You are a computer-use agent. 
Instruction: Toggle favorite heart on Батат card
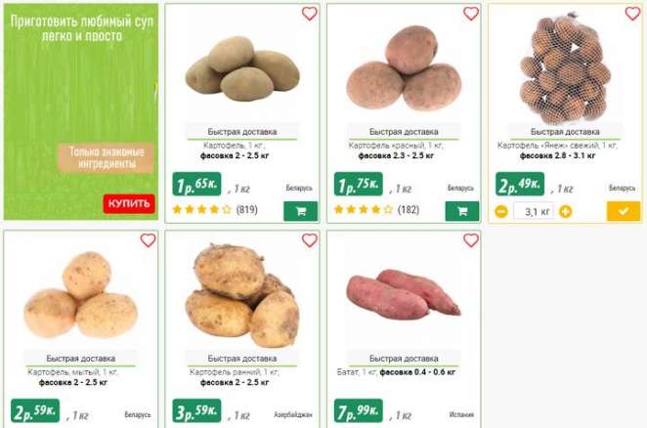point(471,240)
